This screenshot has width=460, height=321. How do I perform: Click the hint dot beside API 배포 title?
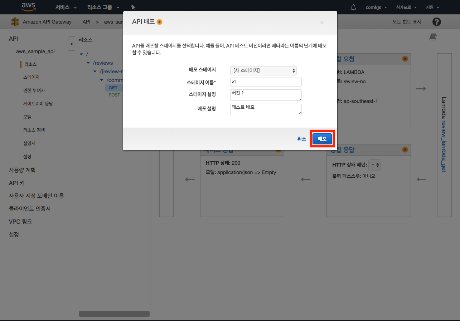(x=160, y=22)
